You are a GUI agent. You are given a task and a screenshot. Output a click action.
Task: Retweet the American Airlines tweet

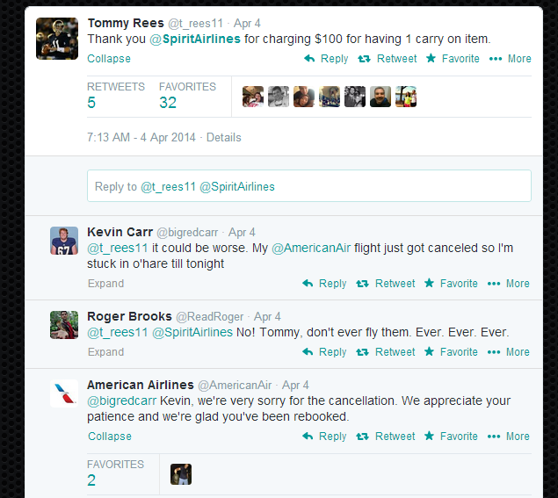pos(388,437)
